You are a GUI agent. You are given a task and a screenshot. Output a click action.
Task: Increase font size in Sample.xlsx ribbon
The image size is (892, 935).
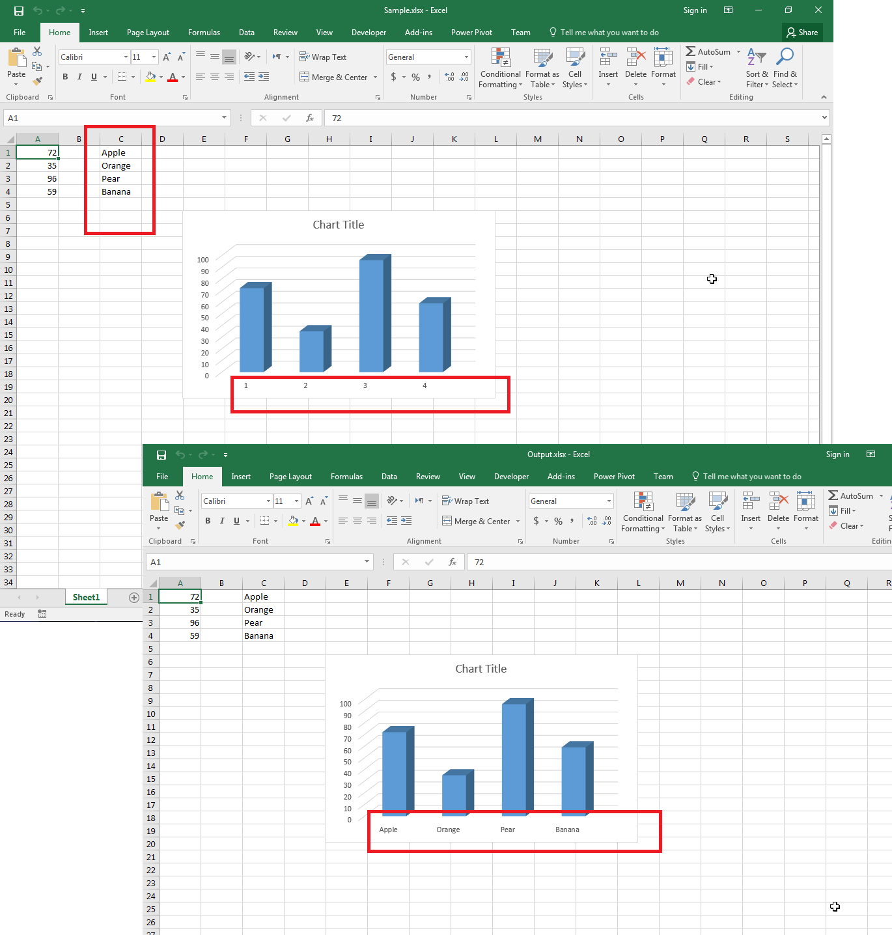(x=167, y=57)
